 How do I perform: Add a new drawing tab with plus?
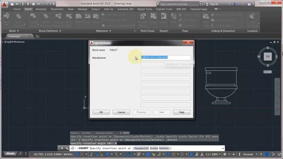pos(37,36)
